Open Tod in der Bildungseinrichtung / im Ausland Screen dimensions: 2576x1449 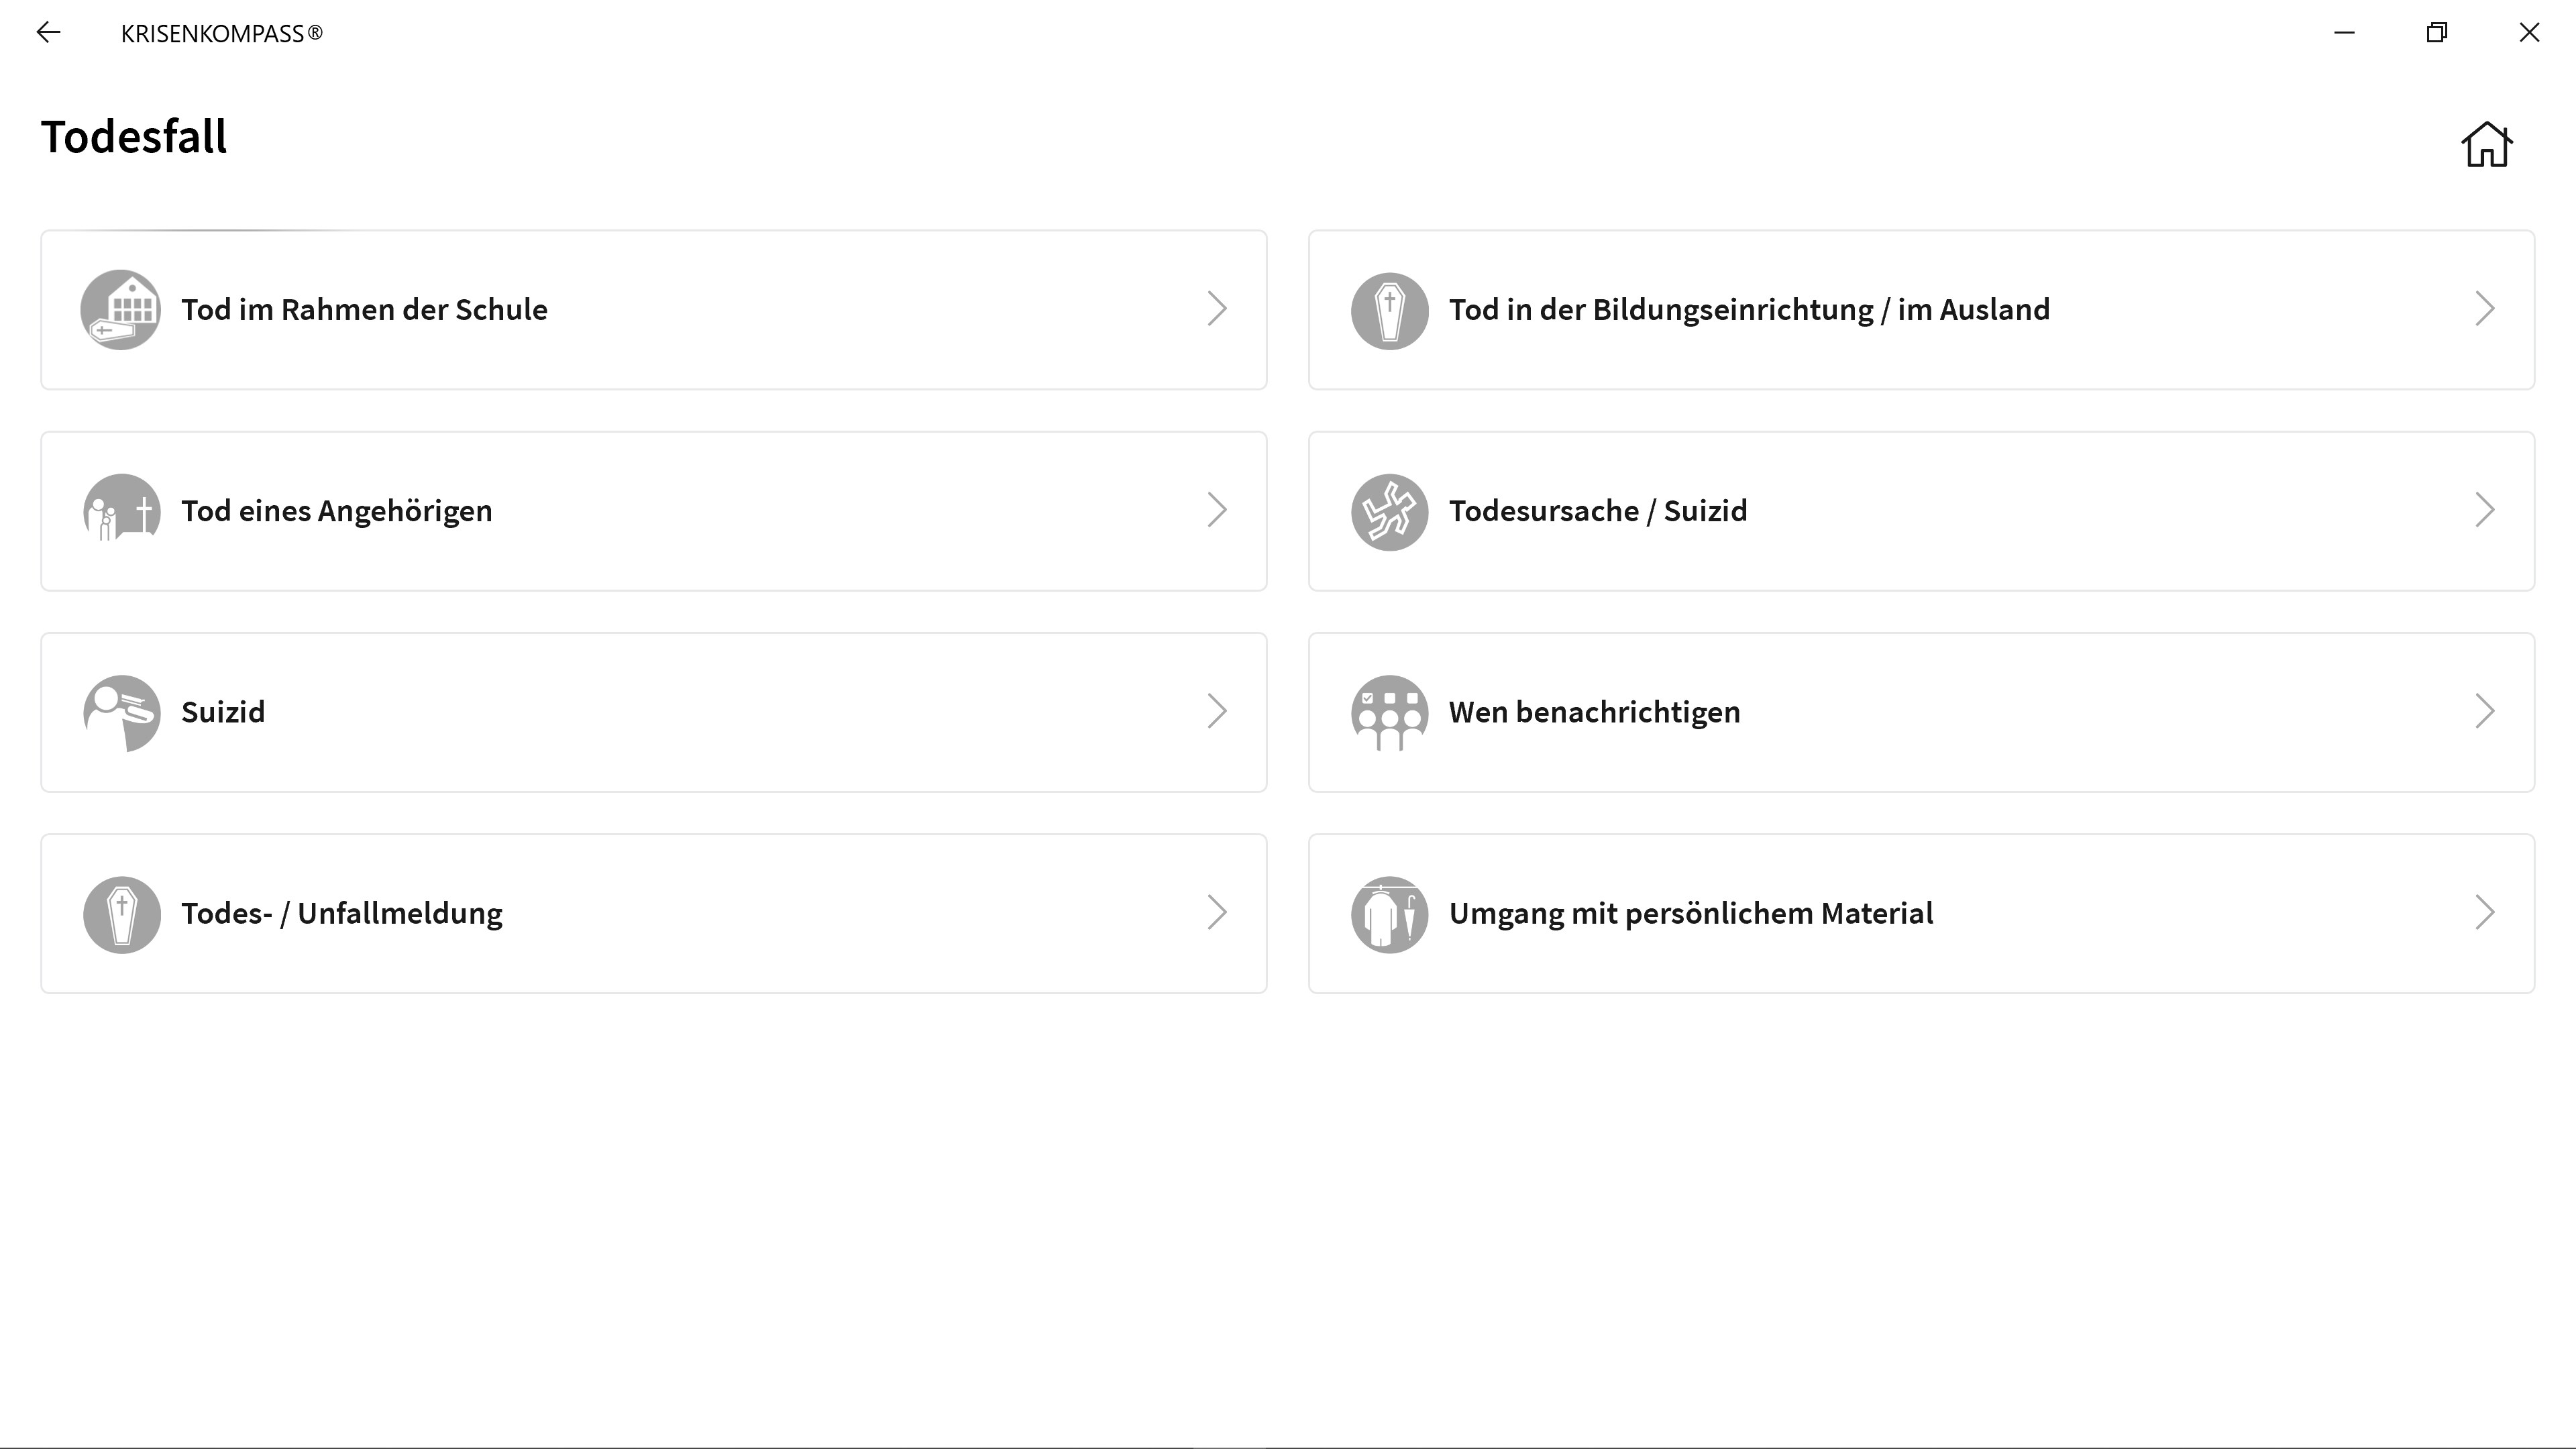coord(1748,310)
